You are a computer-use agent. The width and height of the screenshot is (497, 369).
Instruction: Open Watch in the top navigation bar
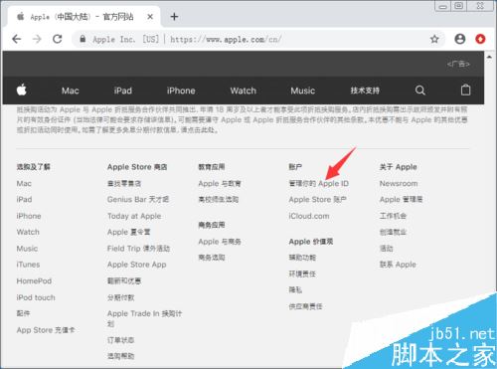[x=244, y=91]
